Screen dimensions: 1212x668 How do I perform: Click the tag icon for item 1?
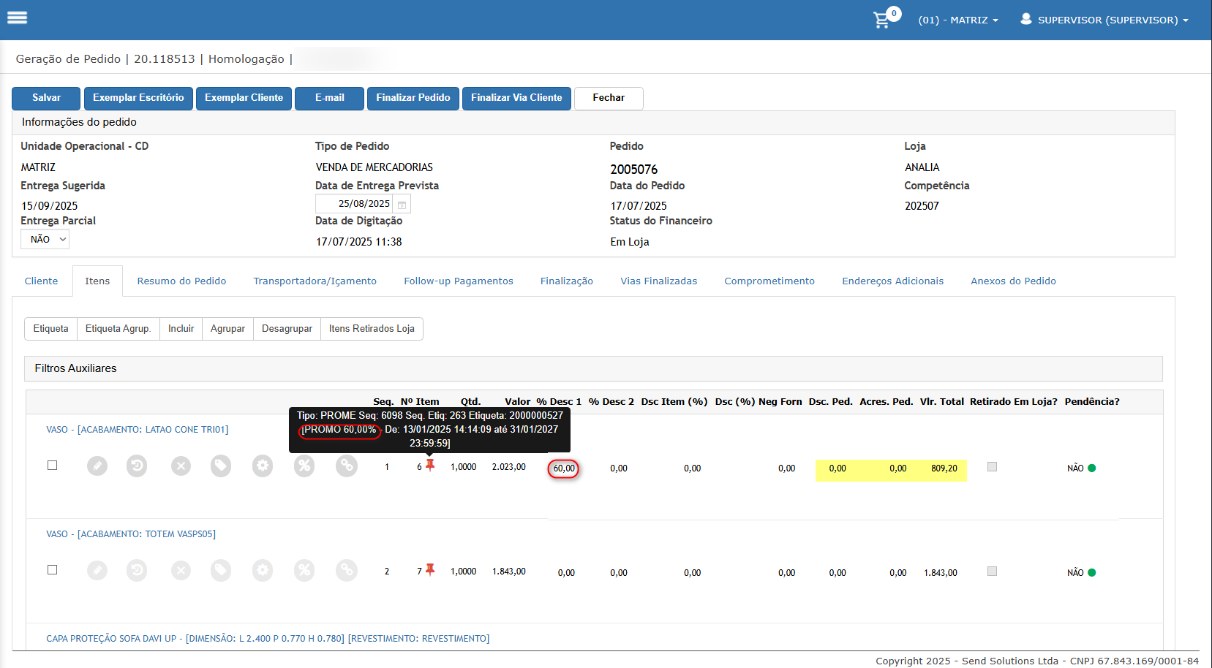tap(221, 466)
